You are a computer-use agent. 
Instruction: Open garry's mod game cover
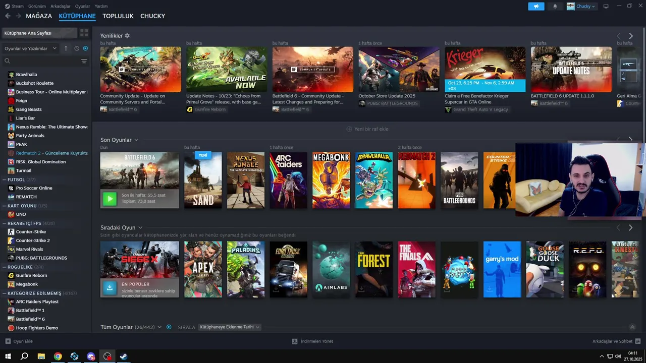pyautogui.click(x=502, y=269)
